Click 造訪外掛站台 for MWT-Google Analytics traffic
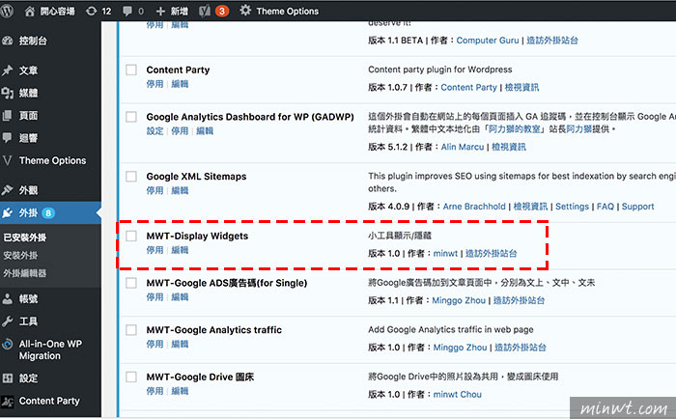676x419 pixels. (x=521, y=348)
